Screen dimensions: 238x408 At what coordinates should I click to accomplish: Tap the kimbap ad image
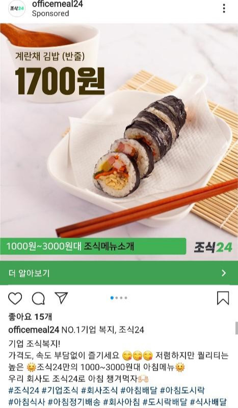(x=119, y=142)
